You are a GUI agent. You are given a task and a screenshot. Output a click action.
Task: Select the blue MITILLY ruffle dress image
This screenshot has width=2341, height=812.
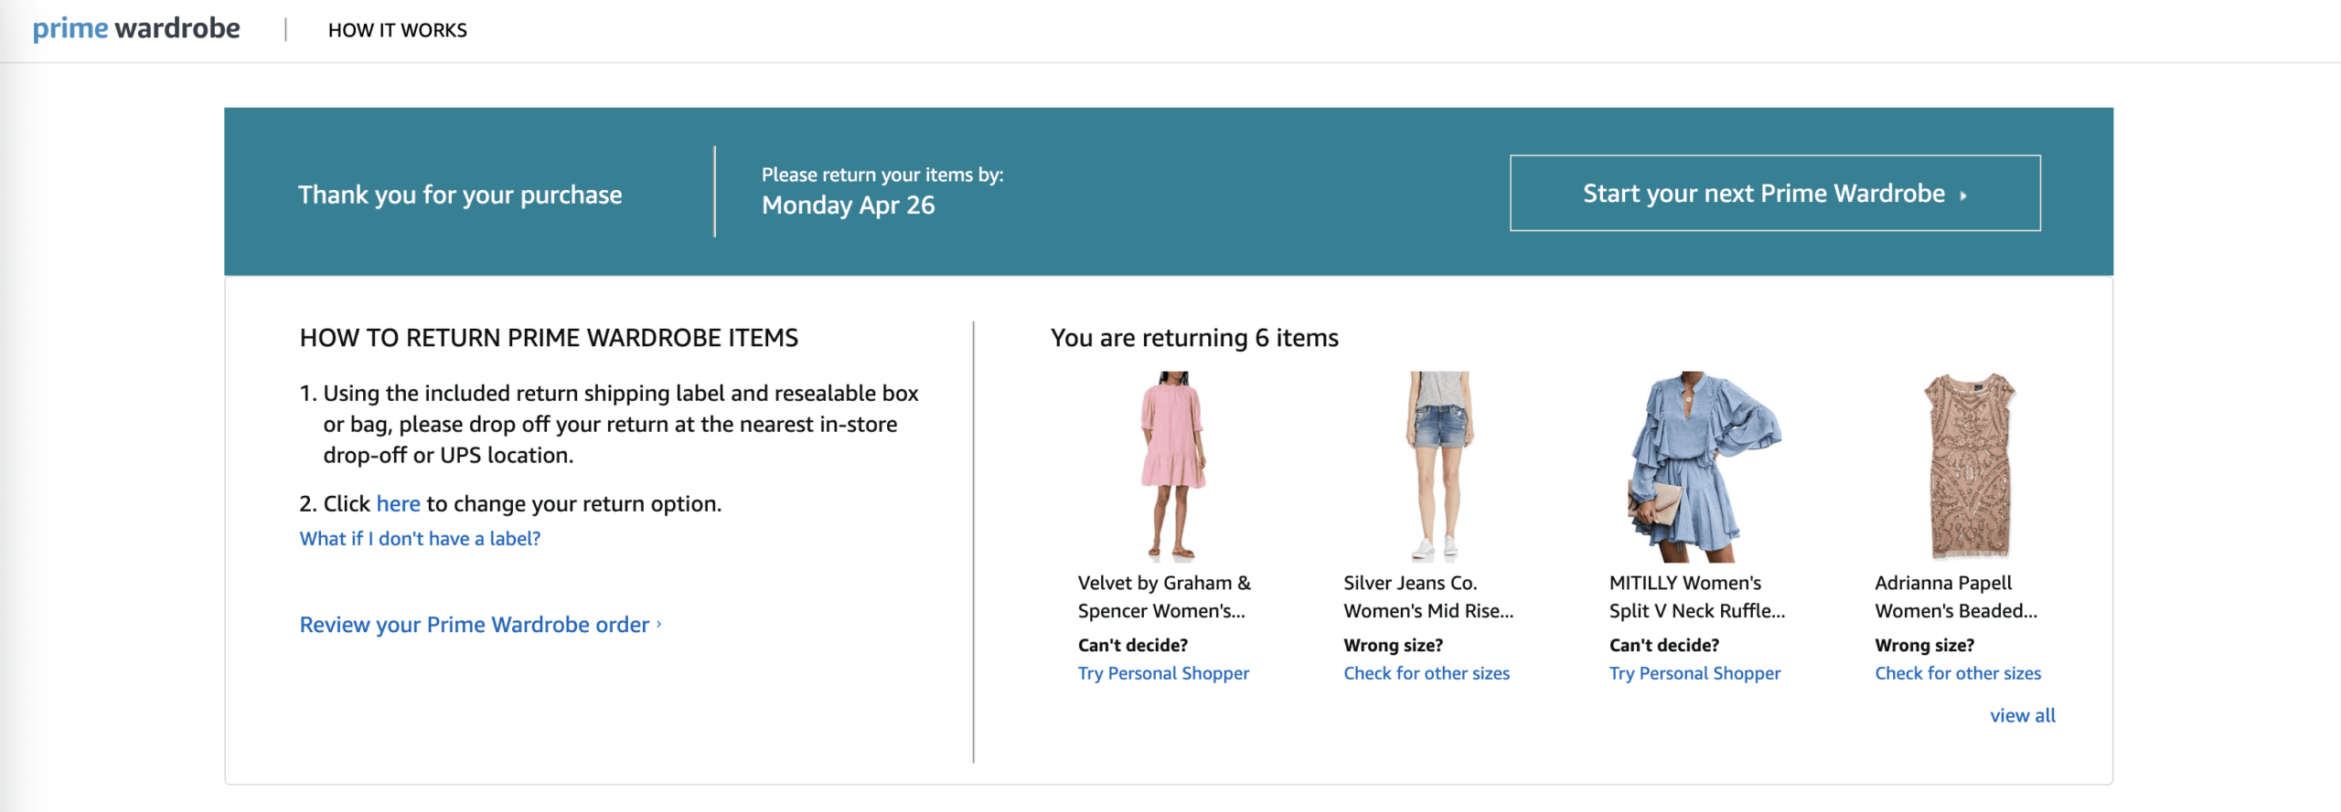[1703, 466]
